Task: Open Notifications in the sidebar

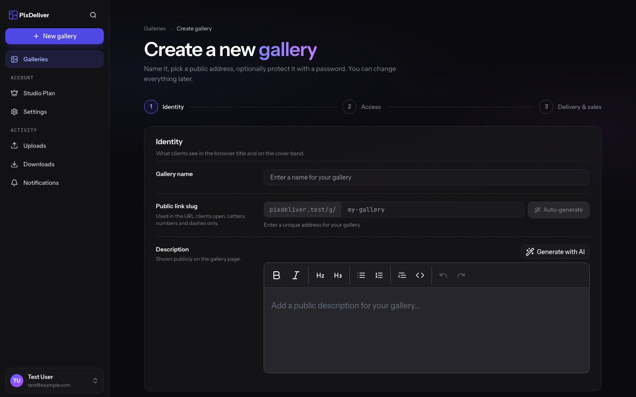Action: pos(54,183)
